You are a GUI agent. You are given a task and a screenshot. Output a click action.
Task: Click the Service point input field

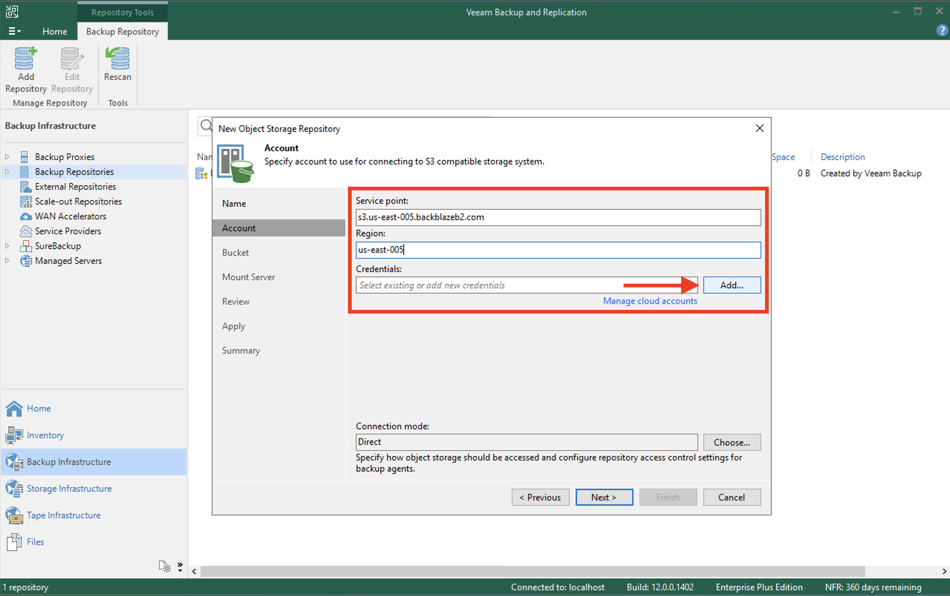[x=558, y=217]
